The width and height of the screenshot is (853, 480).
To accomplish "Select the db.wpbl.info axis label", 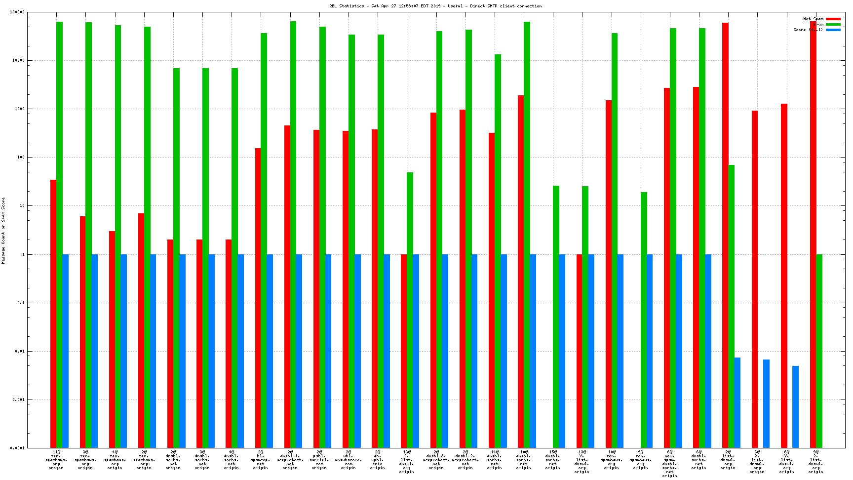I will click(x=378, y=459).
